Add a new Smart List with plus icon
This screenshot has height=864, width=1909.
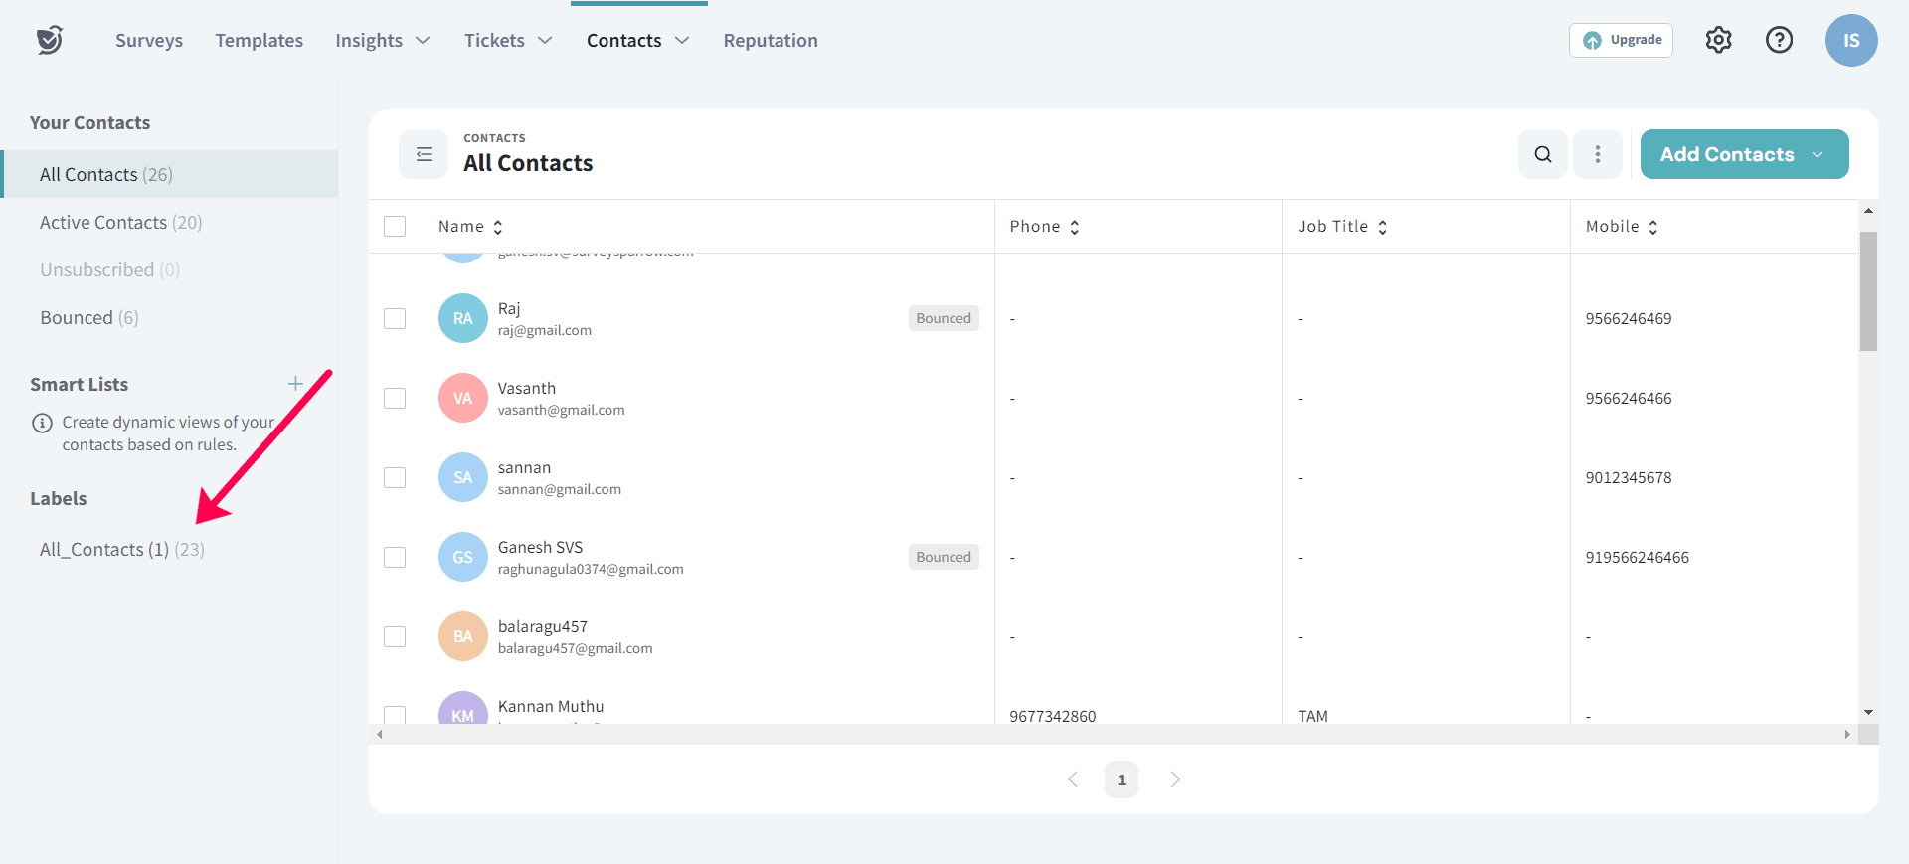pyautogui.click(x=295, y=384)
